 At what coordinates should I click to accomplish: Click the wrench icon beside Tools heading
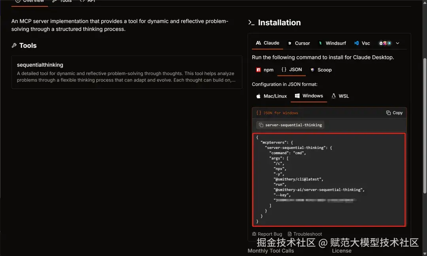pyautogui.click(x=14, y=45)
